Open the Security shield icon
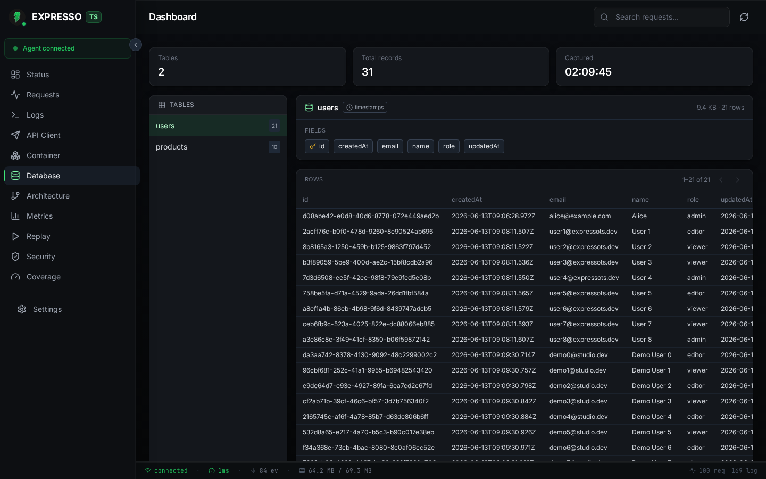Viewport: 766px width, 479px height. tap(15, 257)
